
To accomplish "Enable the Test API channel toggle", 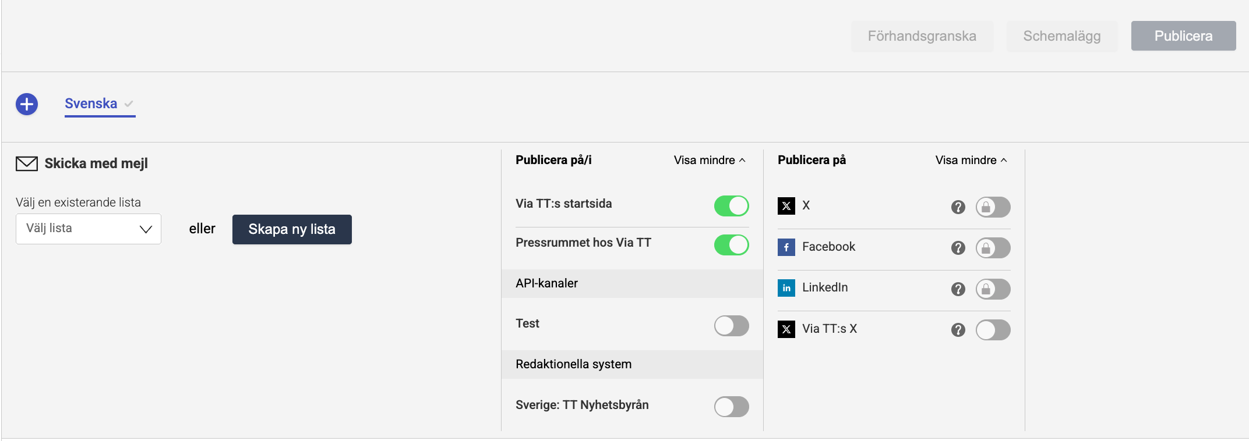I will click(x=731, y=326).
